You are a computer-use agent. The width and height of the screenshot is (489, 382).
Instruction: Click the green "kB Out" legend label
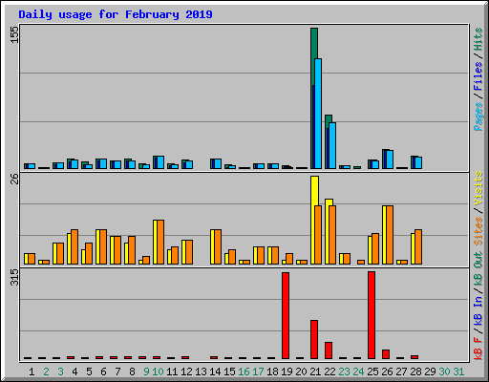click(x=478, y=269)
